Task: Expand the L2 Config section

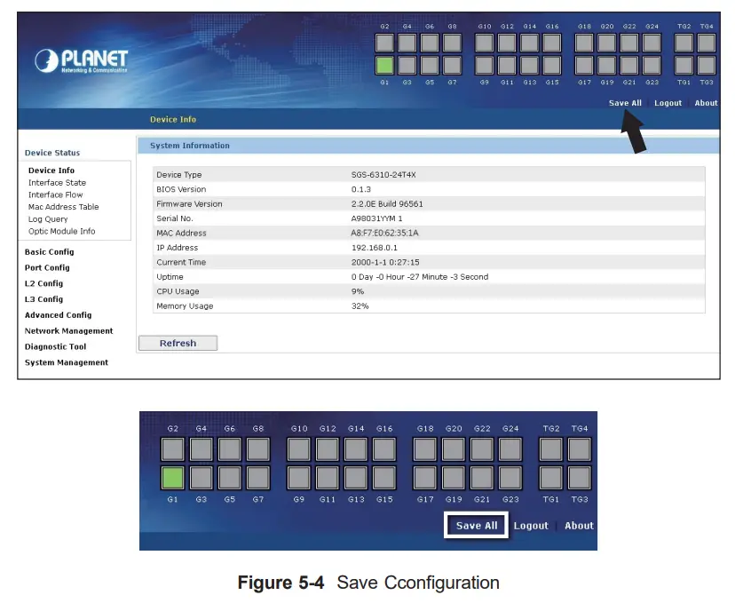Action: [45, 283]
